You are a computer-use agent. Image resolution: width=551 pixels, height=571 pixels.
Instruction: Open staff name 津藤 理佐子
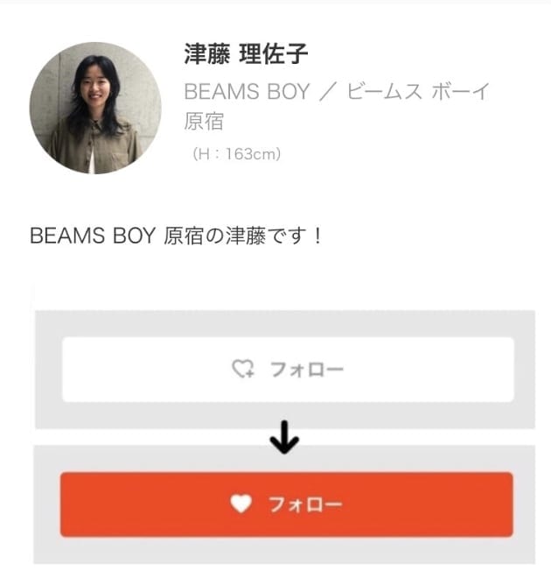click(x=247, y=54)
